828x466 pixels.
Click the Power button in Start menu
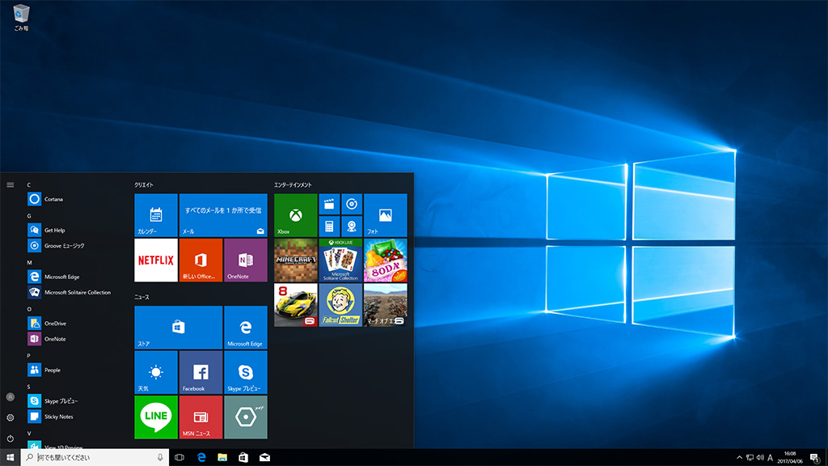coord(10,438)
